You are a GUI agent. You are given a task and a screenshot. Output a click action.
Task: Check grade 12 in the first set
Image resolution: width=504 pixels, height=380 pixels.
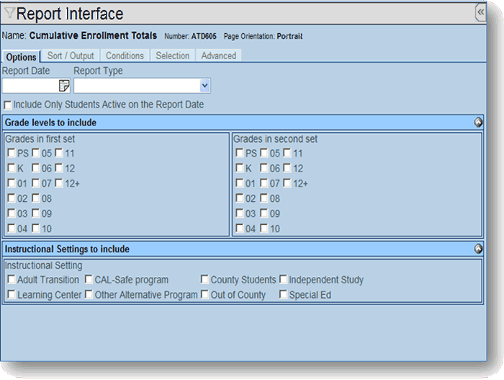(x=59, y=168)
